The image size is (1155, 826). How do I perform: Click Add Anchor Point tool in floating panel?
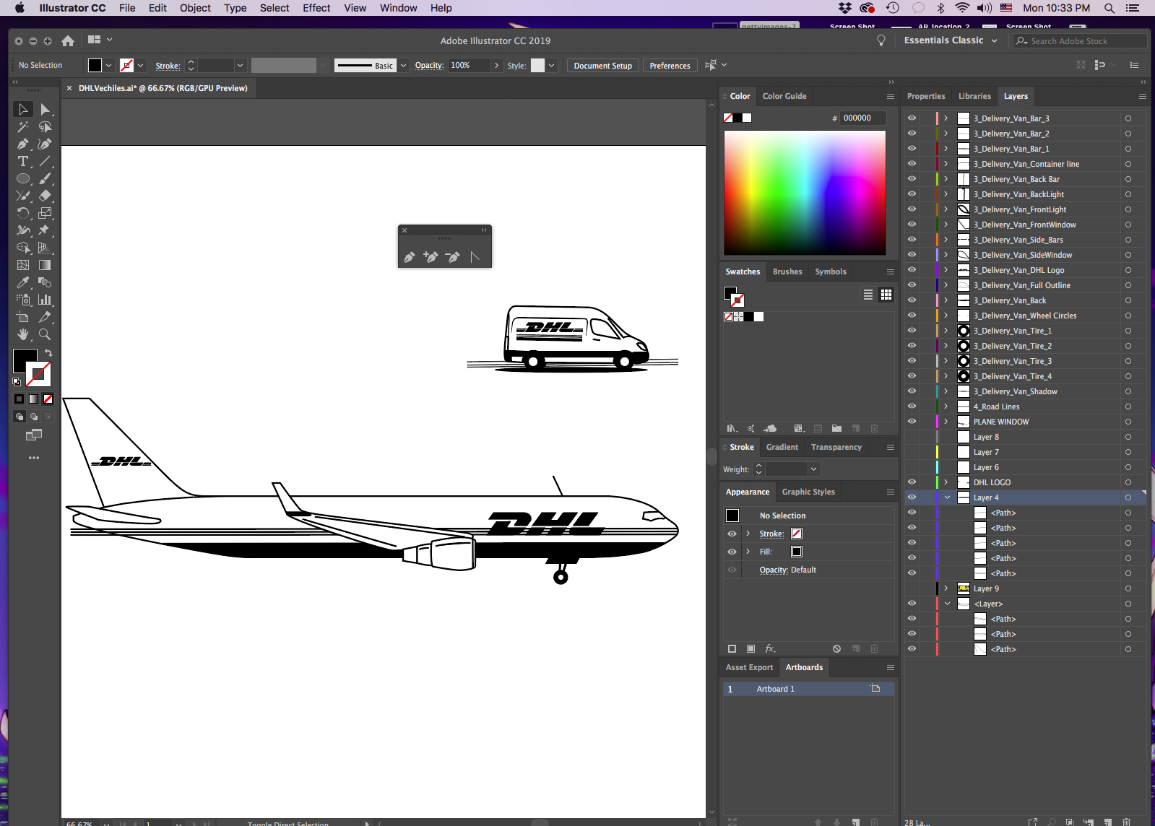[431, 257]
